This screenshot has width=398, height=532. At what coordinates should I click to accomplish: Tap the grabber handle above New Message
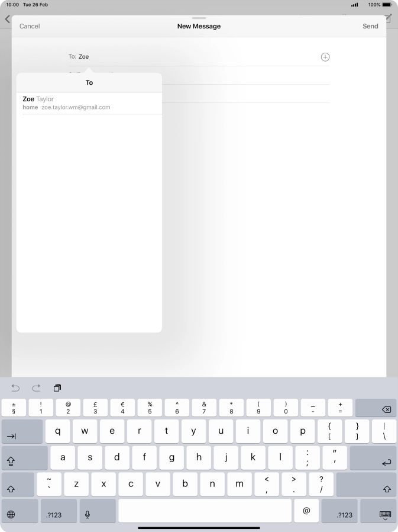point(199,18)
